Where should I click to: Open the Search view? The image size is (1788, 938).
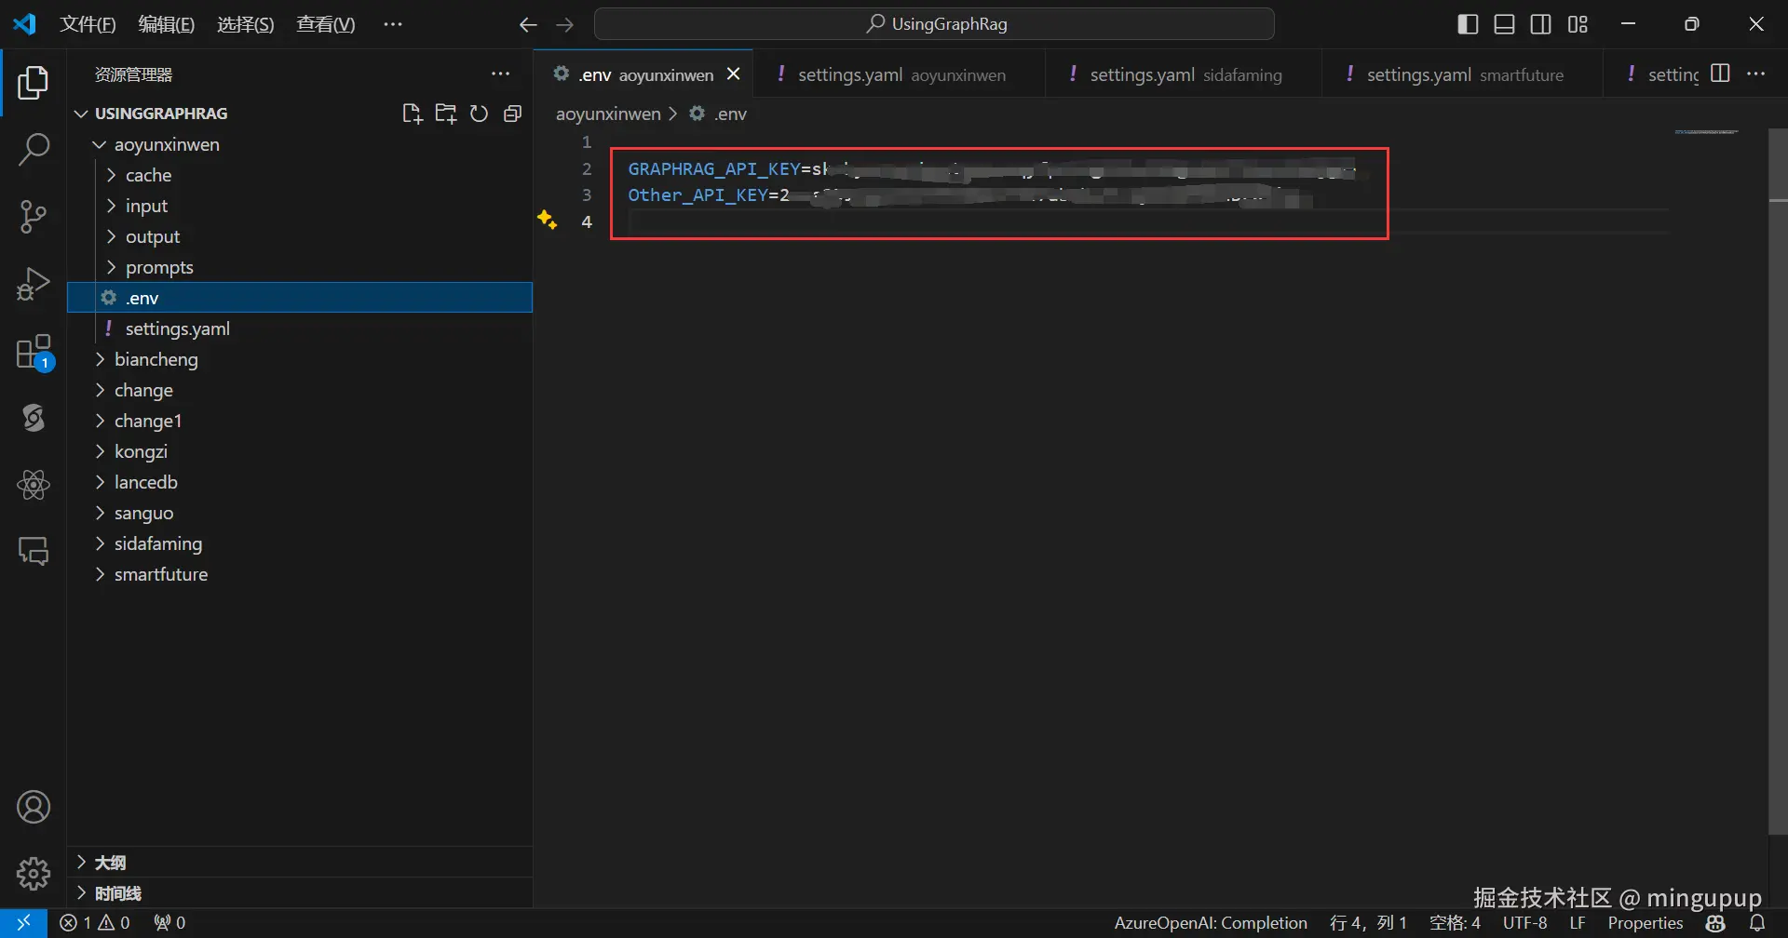pos(34,149)
